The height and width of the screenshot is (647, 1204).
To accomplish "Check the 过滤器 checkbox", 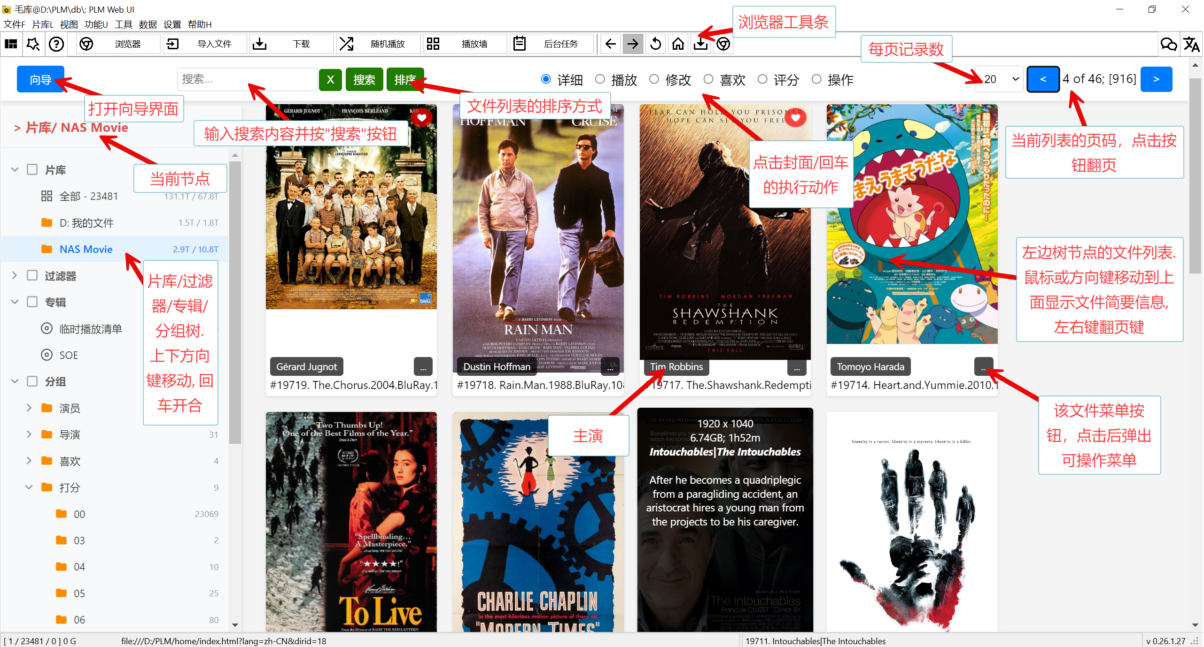I will (32, 275).
